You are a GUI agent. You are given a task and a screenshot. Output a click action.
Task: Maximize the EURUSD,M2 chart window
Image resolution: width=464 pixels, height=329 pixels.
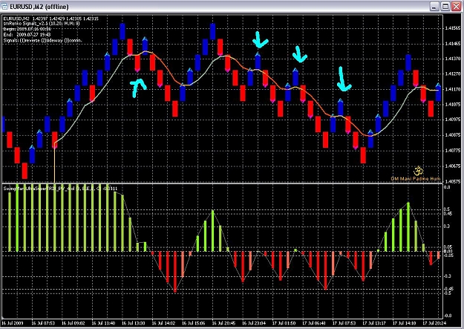[x=445, y=6]
